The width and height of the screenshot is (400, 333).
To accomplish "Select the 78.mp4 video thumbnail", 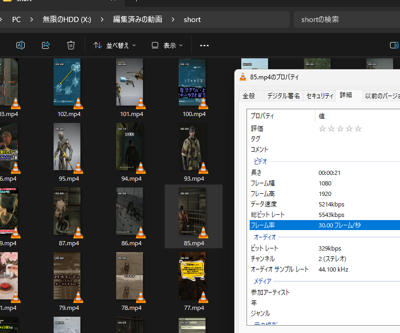I will [130, 276].
